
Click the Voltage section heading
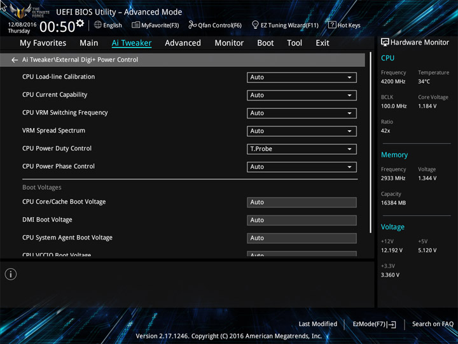point(392,227)
